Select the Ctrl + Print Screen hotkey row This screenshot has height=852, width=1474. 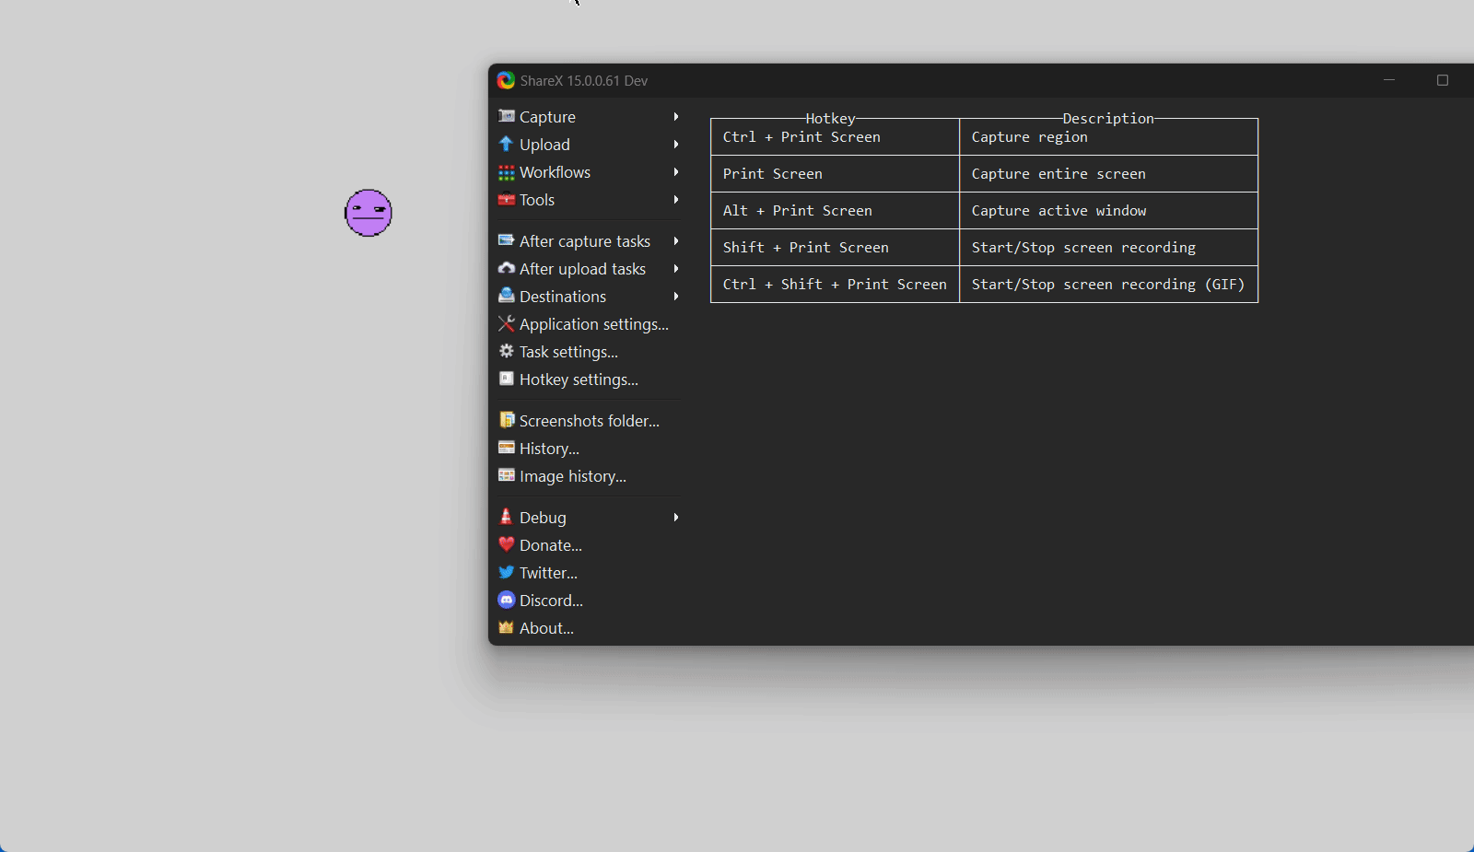pos(834,137)
